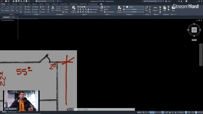The image size is (203, 114).
Task: Open the Manage ribbon tab
Action: click(x=35, y=4)
